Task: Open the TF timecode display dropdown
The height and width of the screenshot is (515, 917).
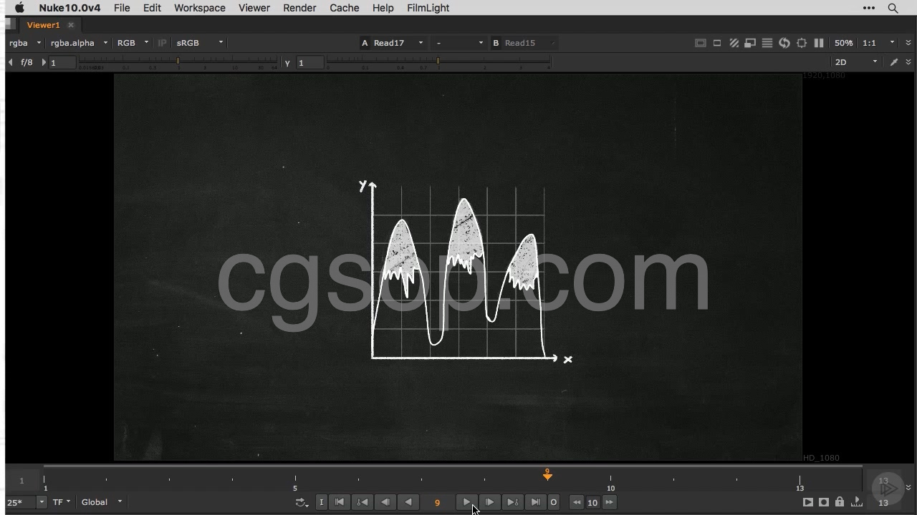Action: click(62, 502)
